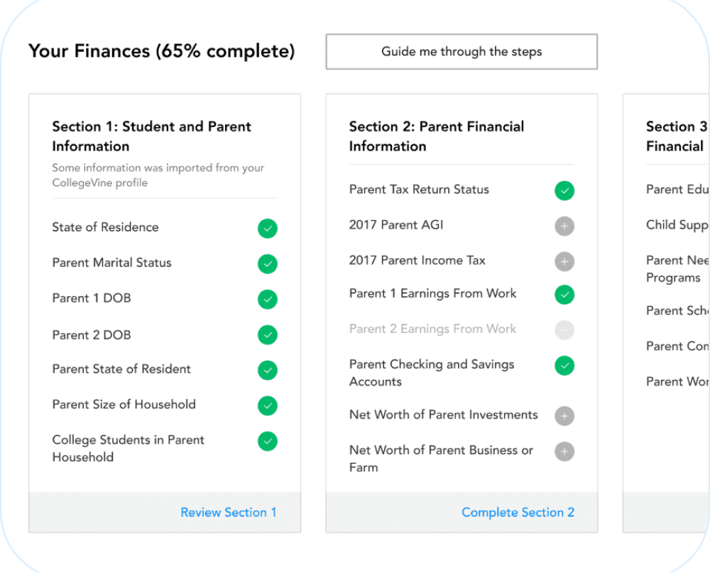Click the disabled Parent 2 Earnings icon
This screenshot has height=573, width=710.
[x=564, y=330]
